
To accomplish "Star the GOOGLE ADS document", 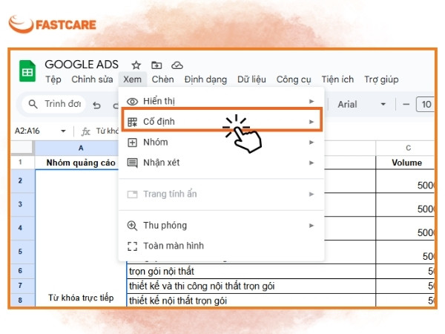I will click(x=136, y=65).
